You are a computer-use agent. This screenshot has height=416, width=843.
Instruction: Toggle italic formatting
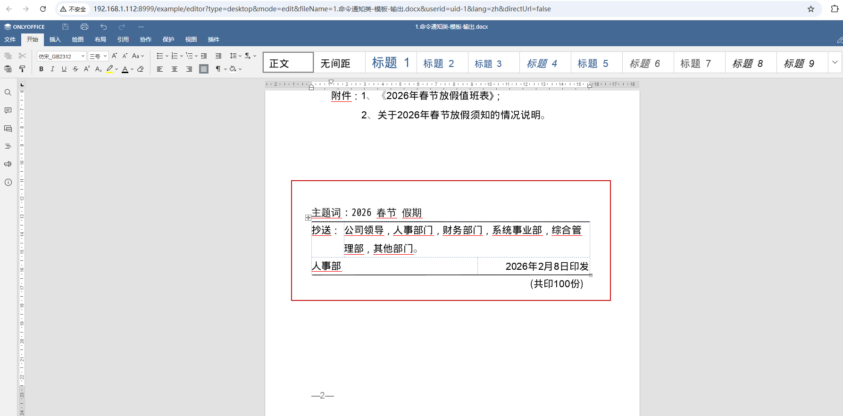coord(52,69)
